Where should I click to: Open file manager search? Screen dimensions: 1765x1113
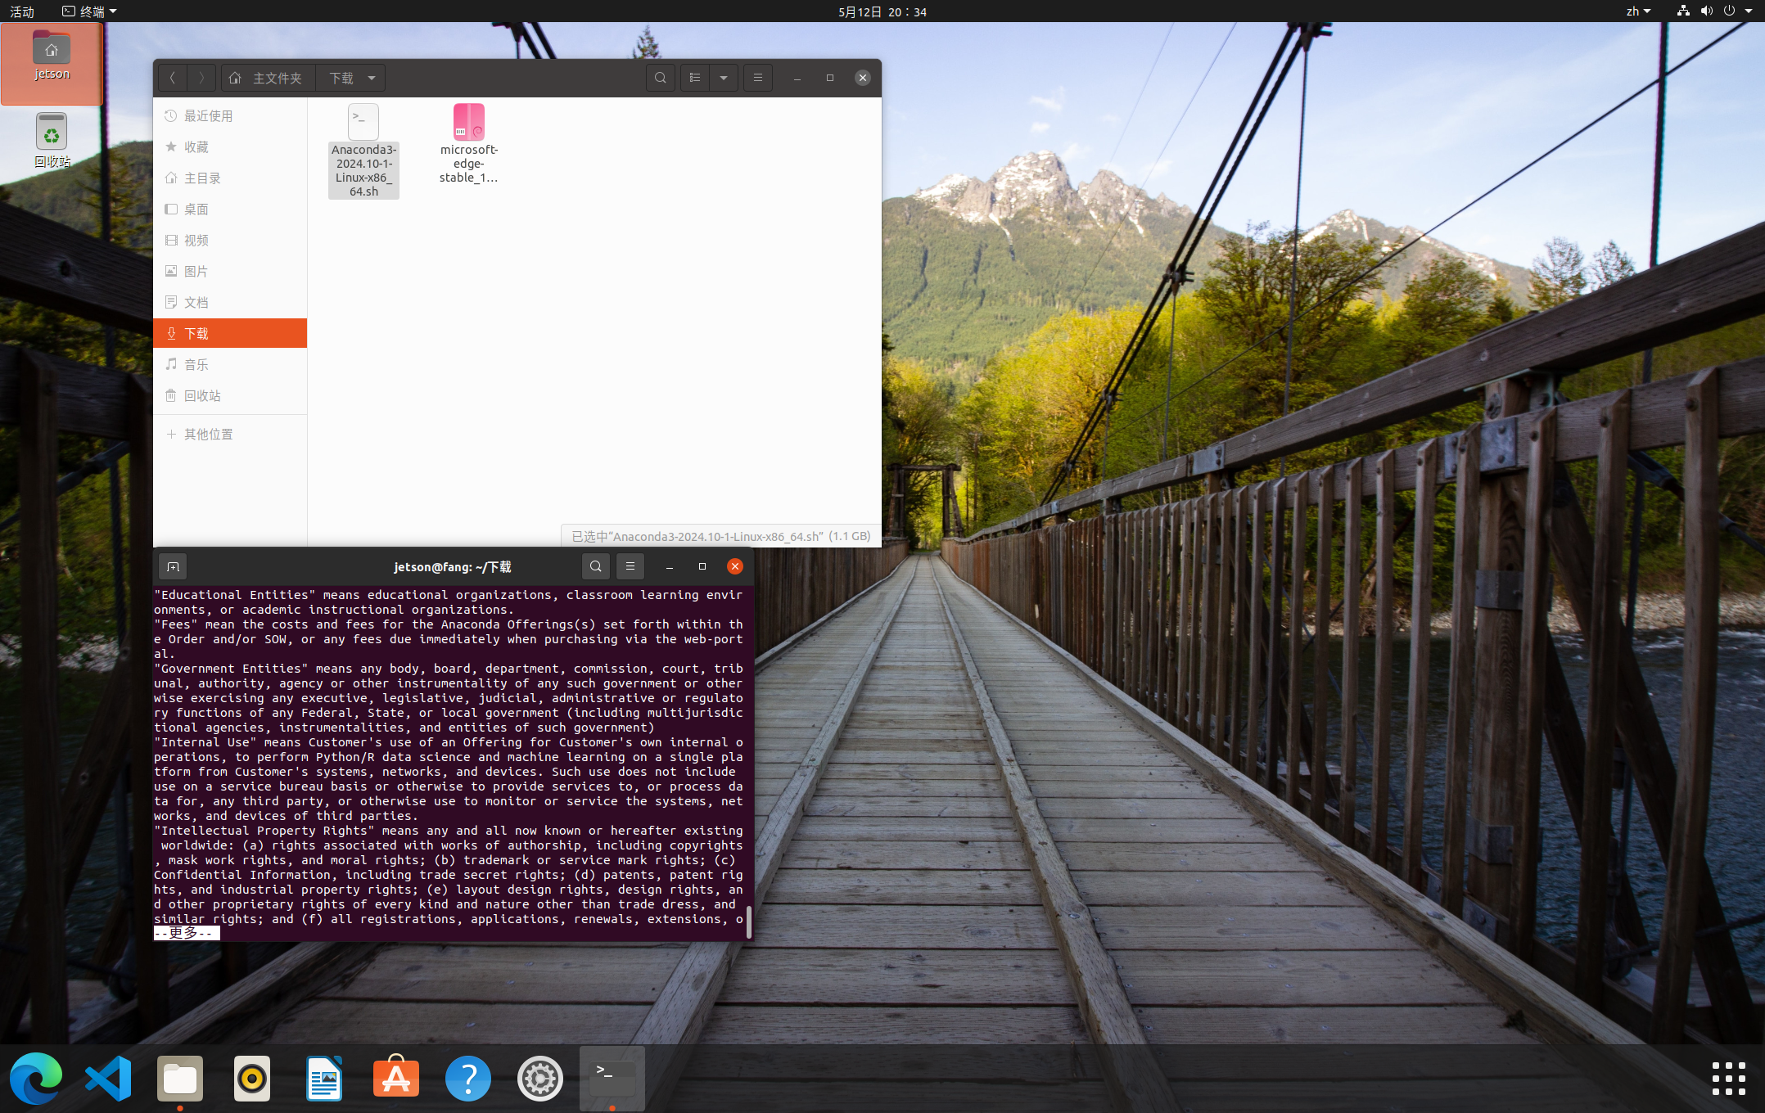coord(661,78)
